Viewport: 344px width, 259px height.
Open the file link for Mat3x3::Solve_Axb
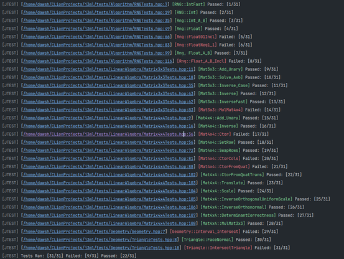point(109,77)
